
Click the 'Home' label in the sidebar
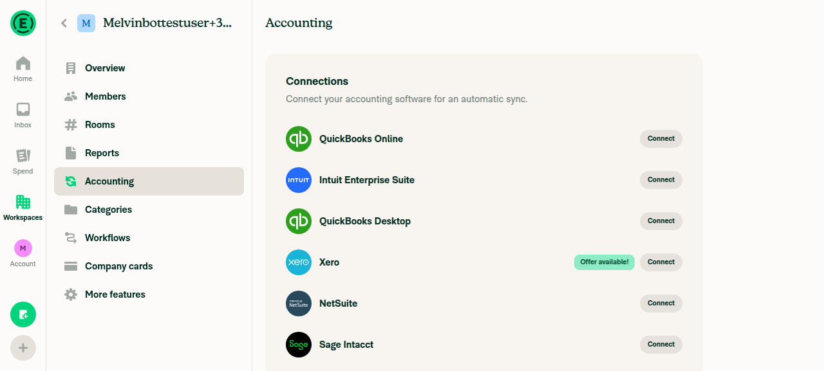click(23, 79)
